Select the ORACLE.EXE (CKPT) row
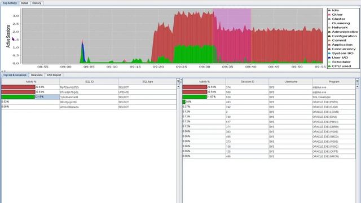Screen dimensions: 361x203 [269, 152]
